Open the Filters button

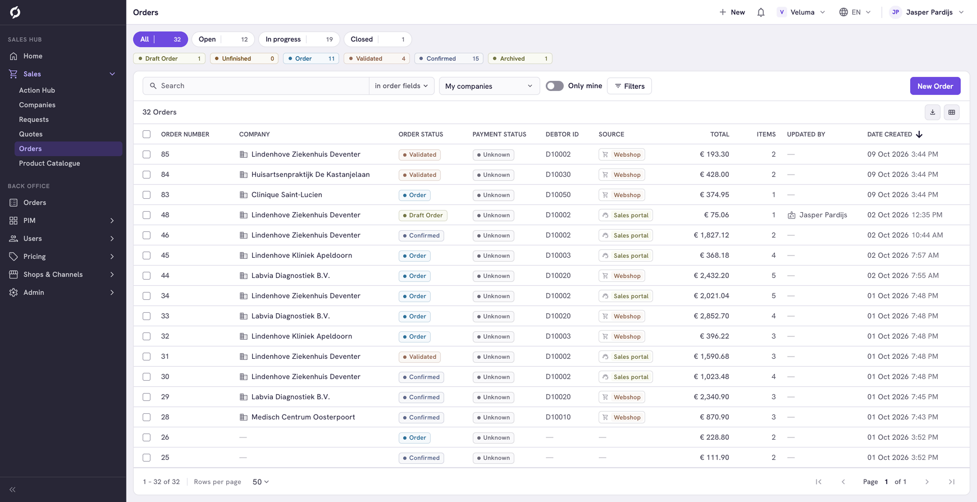(629, 86)
